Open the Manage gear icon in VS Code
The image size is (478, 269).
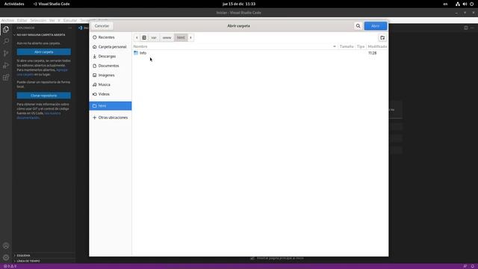pos(6,257)
